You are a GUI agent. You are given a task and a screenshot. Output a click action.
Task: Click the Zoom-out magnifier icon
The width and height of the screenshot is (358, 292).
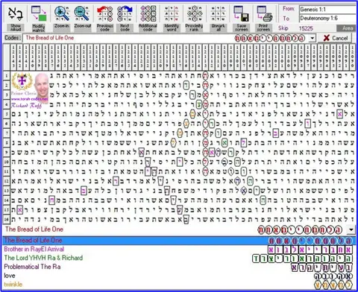point(82,13)
